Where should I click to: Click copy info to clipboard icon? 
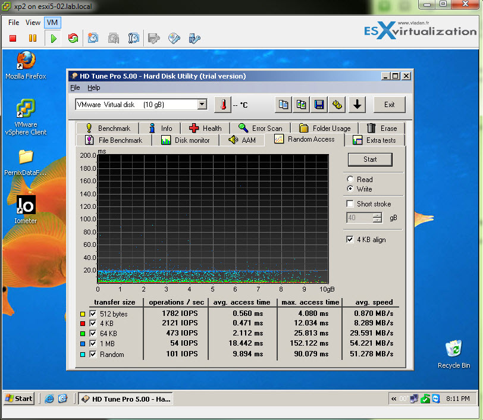pyautogui.click(x=283, y=105)
